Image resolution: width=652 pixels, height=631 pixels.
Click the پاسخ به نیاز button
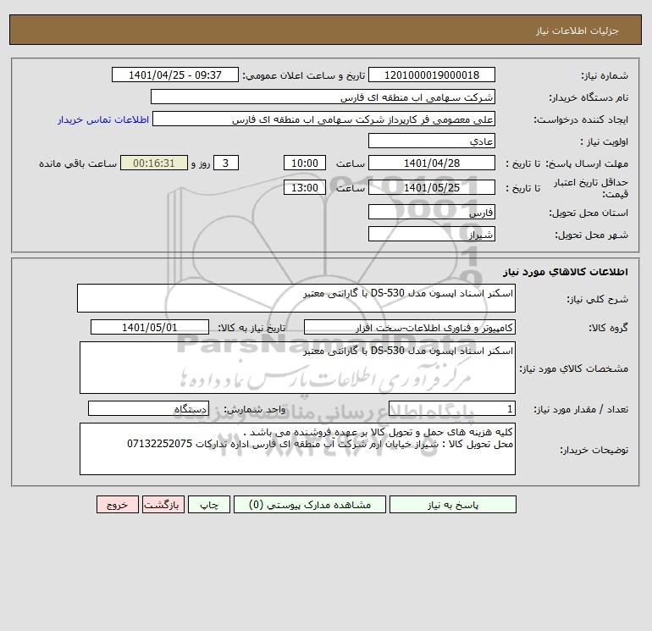point(452,505)
